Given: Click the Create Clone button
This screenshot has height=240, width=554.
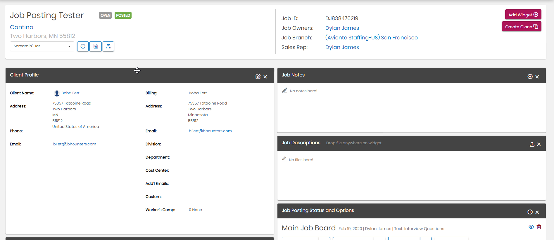Looking at the screenshot, I should 522,27.
